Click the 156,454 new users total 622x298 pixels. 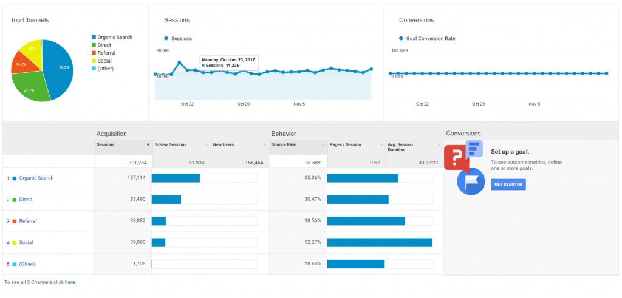[254, 163]
